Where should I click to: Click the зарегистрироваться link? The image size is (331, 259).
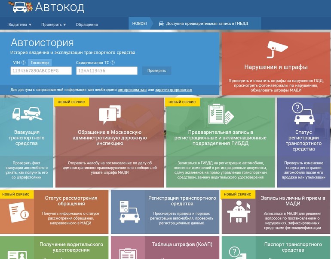pyautogui.click(x=174, y=90)
